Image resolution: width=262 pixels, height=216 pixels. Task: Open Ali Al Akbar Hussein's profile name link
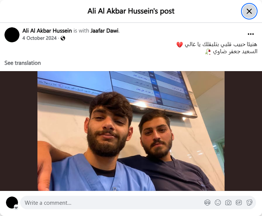point(47,31)
